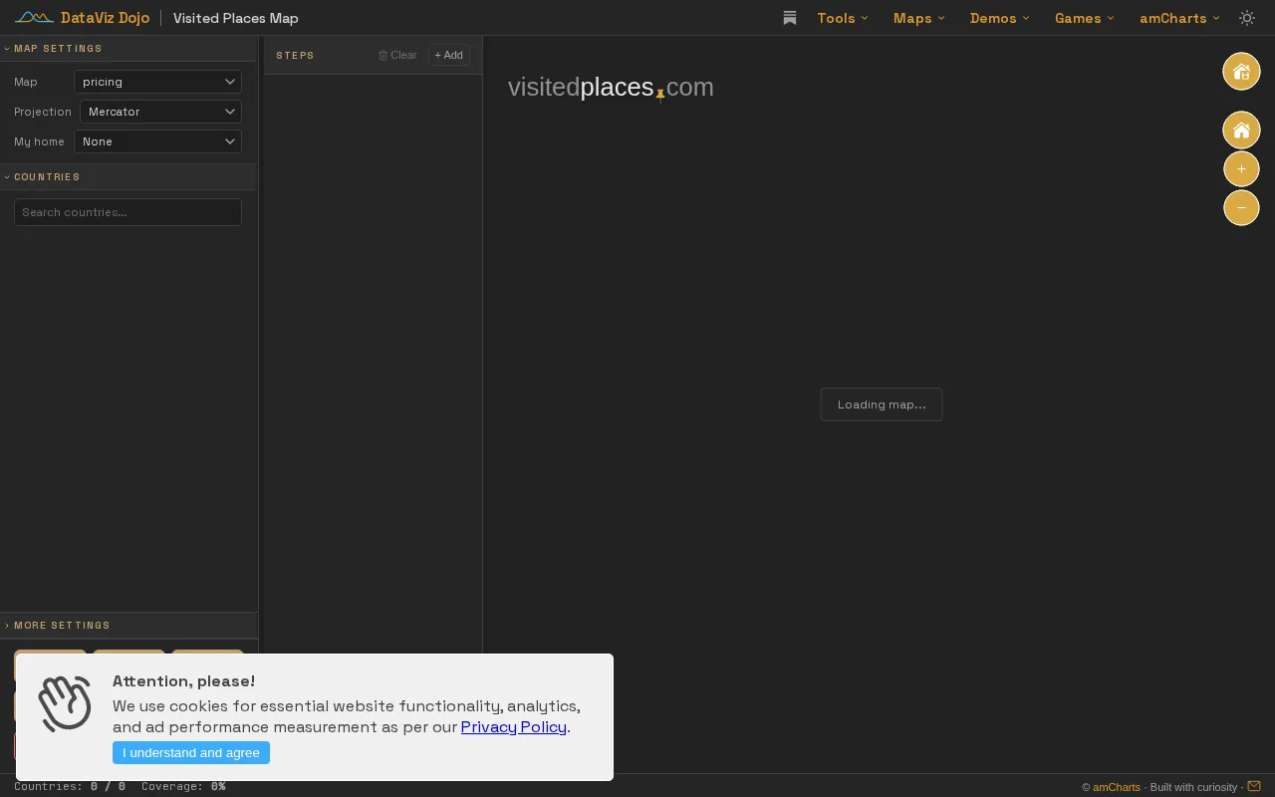Open the Games menu

pos(1084,18)
